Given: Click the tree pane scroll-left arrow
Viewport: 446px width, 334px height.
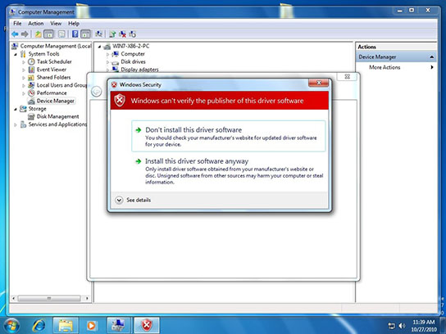Looking at the screenshot, I should [13, 298].
